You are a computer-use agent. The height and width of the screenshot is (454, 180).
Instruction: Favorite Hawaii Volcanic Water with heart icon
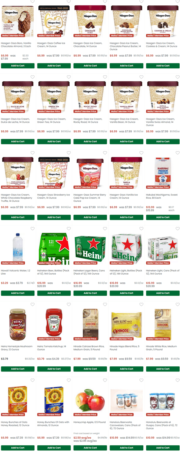[x=32, y=229]
